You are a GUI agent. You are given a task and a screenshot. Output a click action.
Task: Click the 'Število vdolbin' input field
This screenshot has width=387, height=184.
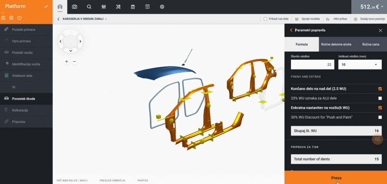pyautogui.click(x=313, y=65)
